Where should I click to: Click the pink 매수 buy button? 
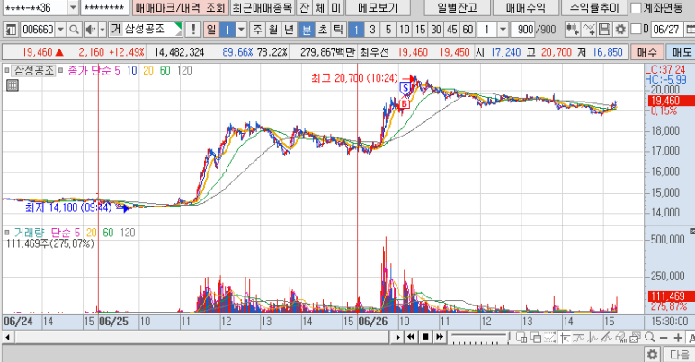[x=647, y=52]
